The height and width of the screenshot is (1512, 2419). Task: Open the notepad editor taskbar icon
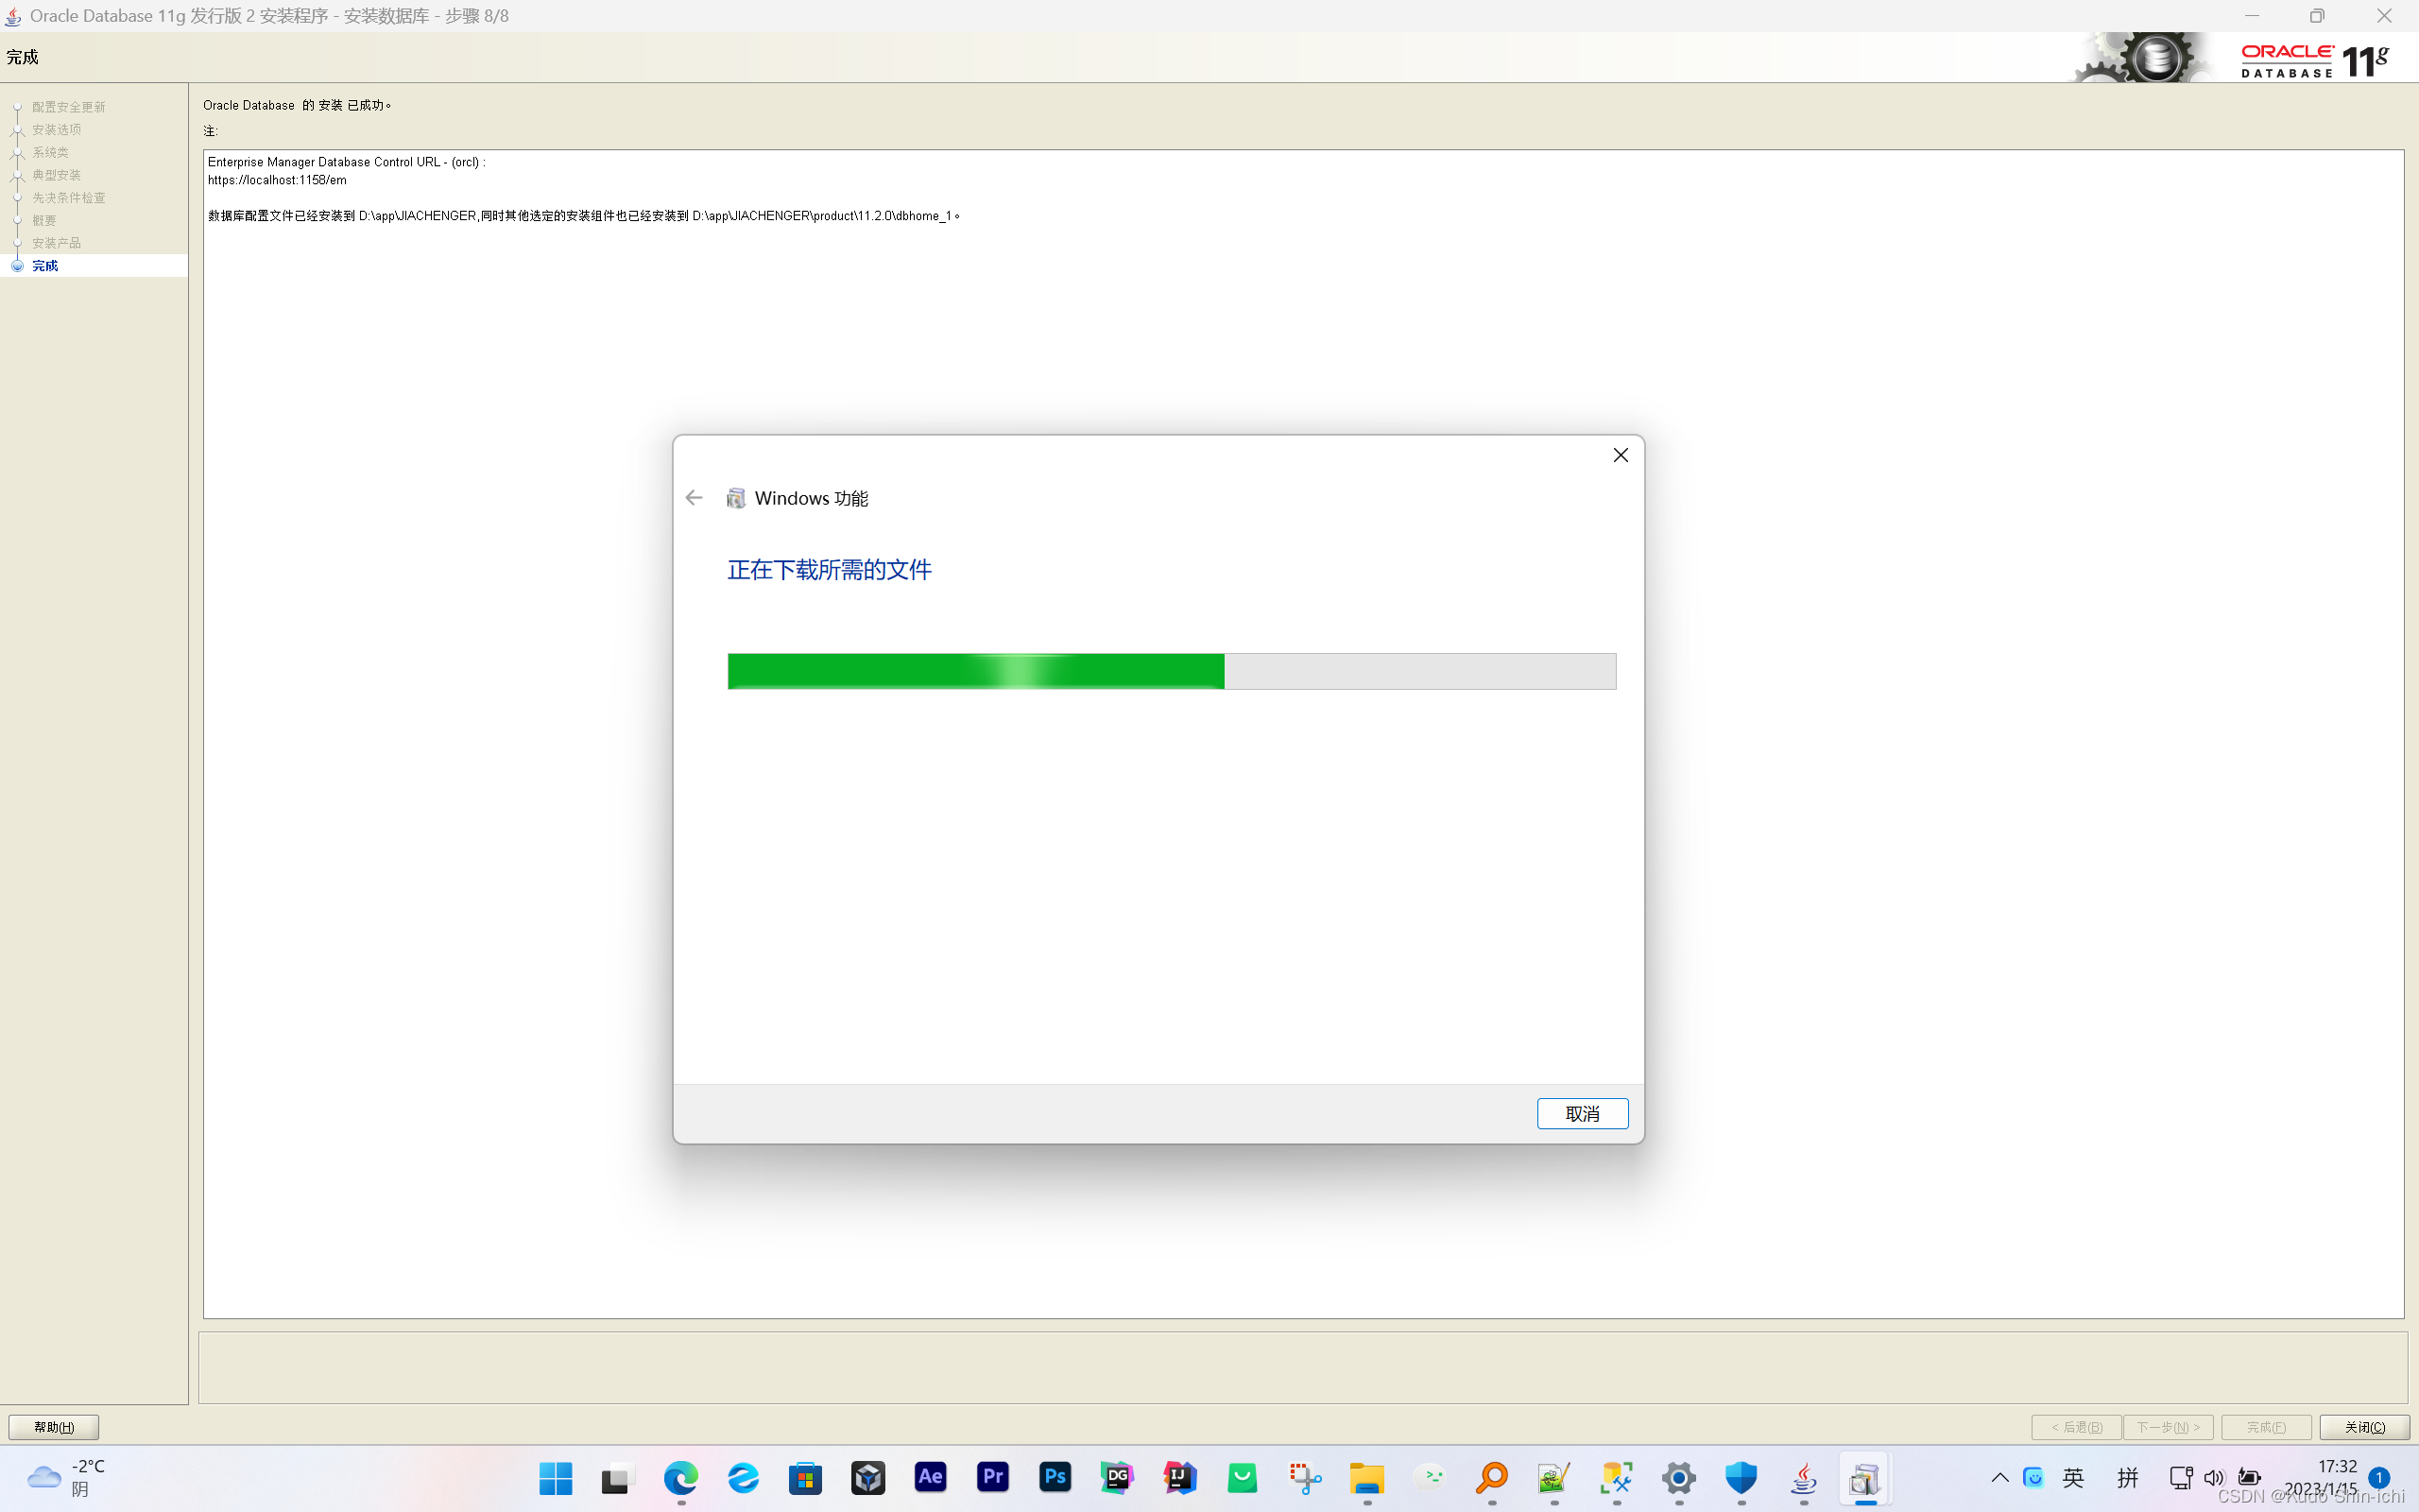point(1554,1477)
